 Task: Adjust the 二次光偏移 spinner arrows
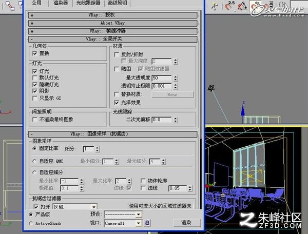[176, 120]
